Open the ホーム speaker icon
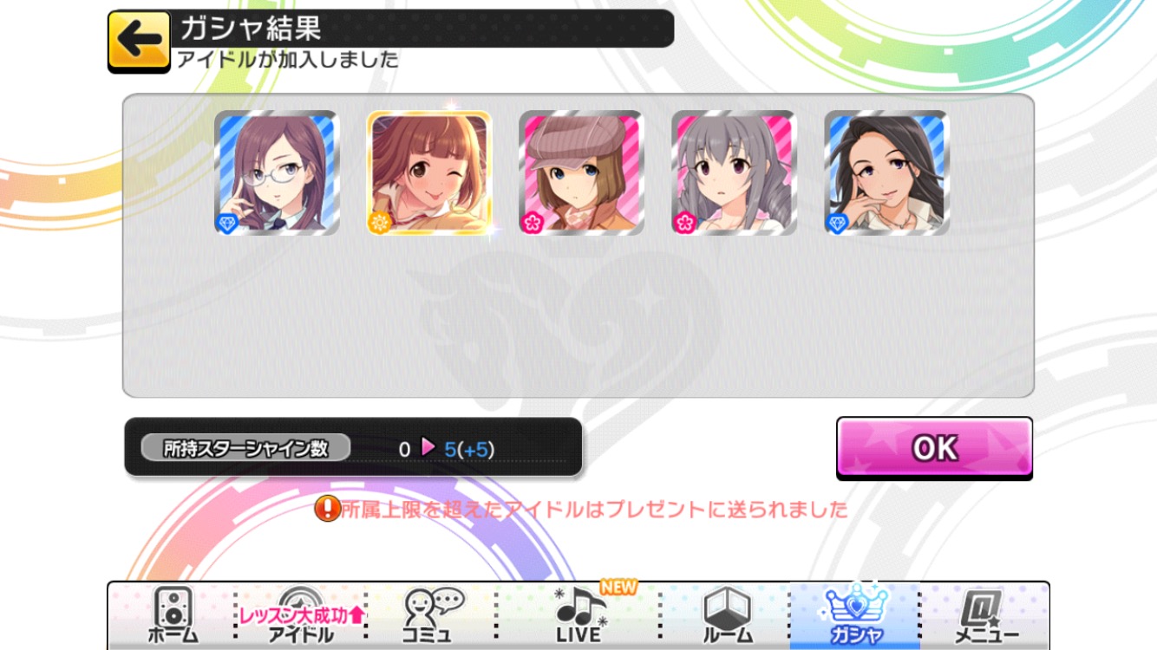1157x650 pixels. 172,614
